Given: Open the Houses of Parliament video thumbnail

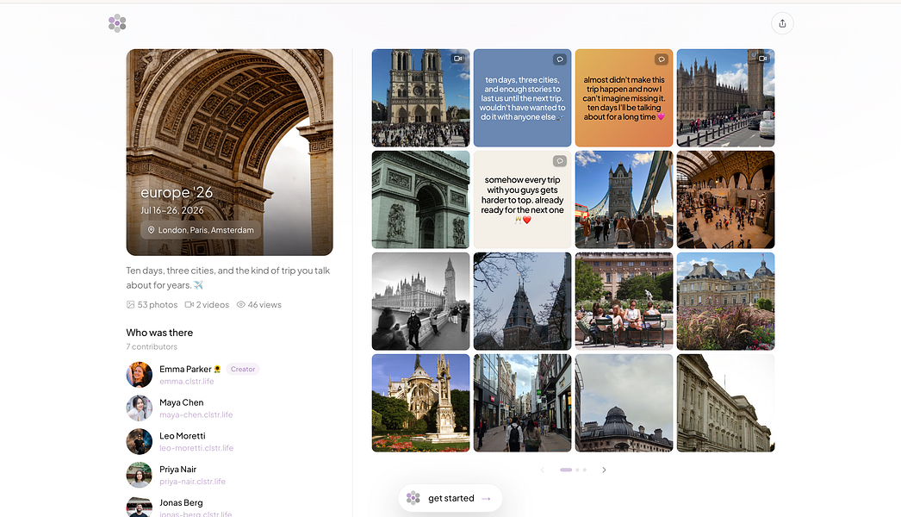Looking at the screenshot, I should point(726,97).
